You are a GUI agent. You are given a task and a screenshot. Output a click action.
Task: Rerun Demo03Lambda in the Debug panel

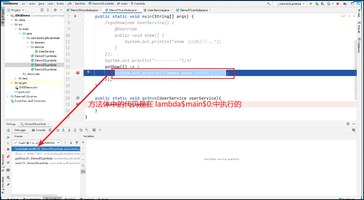coord(8,131)
